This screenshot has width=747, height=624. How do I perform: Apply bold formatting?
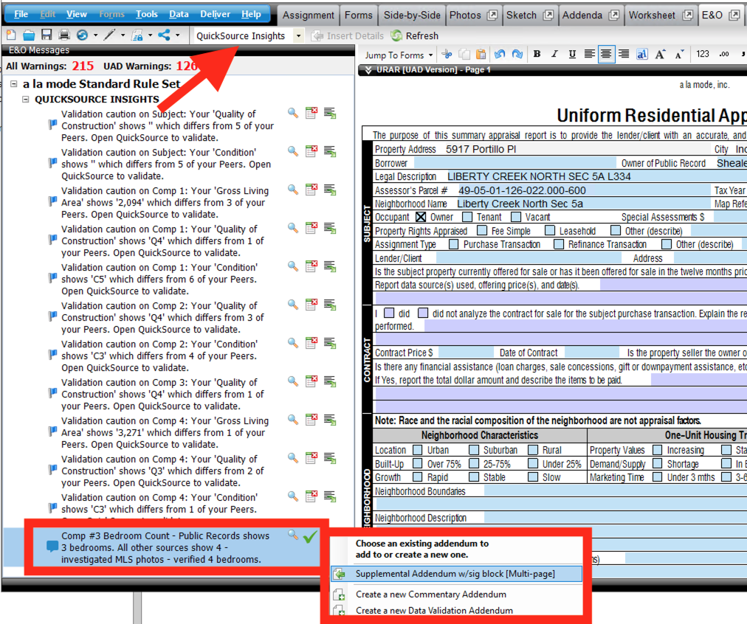coord(537,55)
